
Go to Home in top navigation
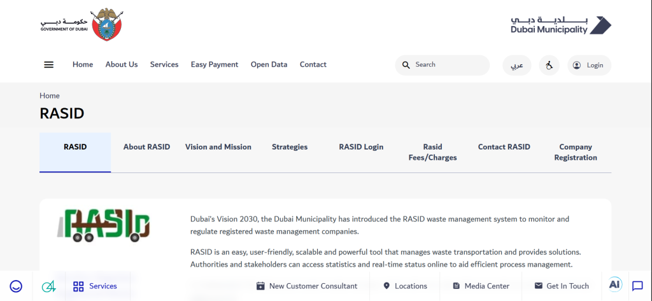point(83,64)
